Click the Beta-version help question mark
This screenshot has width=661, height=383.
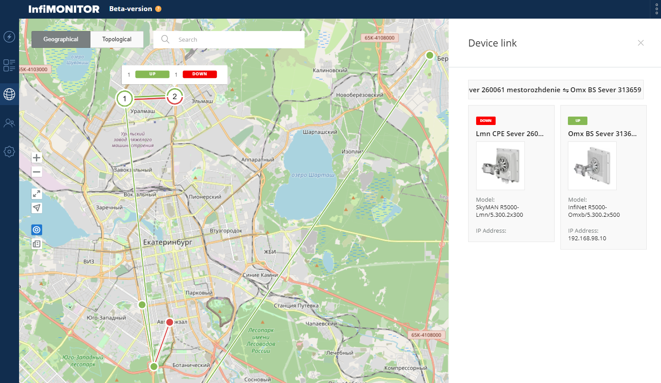(158, 9)
